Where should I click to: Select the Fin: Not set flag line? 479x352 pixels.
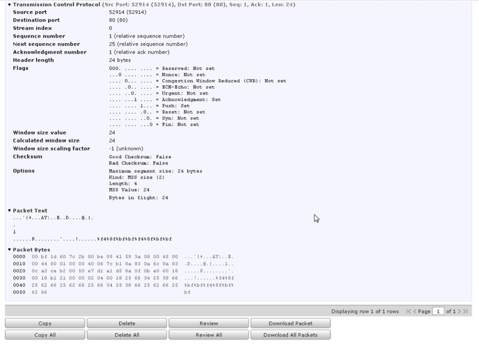pyautogui.click(x=153, y=125)
